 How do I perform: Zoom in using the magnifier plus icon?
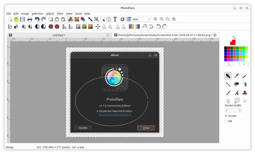coord(156,19)
